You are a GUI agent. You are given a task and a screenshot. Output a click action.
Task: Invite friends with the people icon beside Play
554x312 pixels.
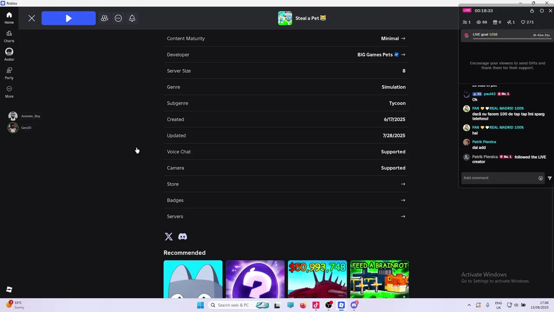coord(104,18)
